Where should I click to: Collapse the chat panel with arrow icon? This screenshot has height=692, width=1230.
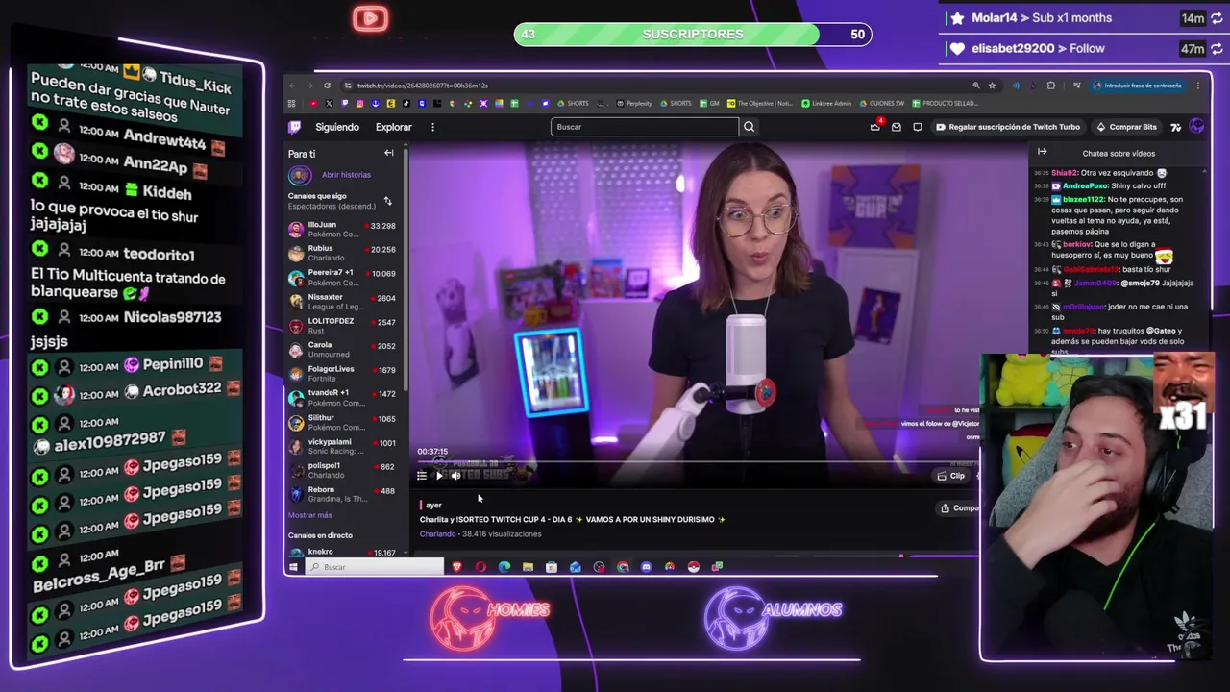point(1042,152)
